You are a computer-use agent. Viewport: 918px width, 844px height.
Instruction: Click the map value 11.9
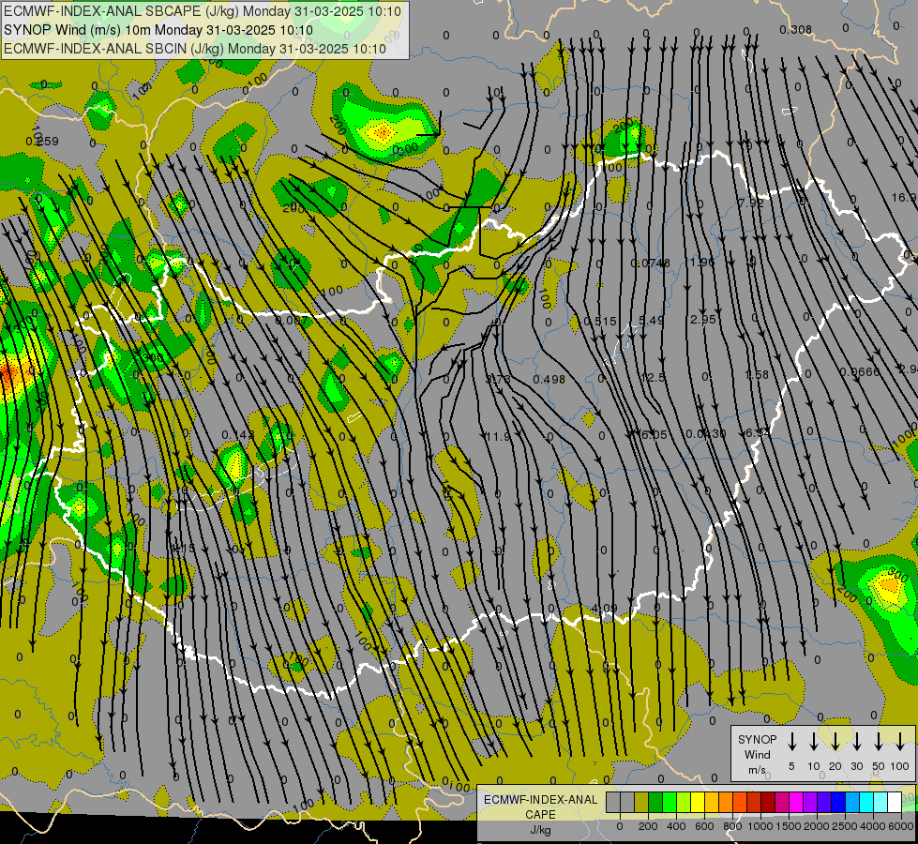498,436
